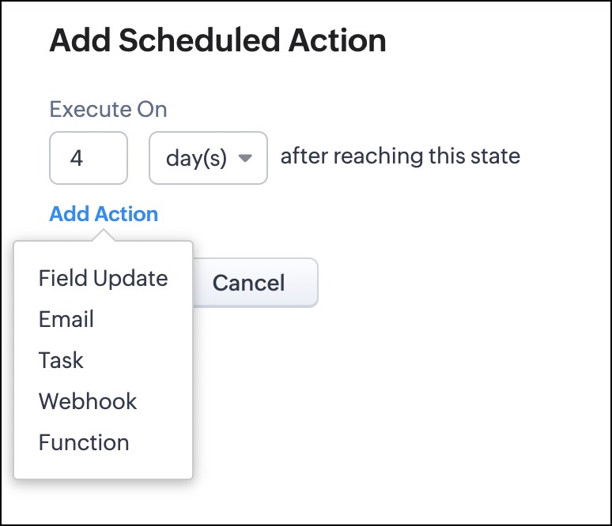Dismiss the dialog with Cancel
Image resolution: width=612 pixels, height=526 pixels.
(253, 283)
